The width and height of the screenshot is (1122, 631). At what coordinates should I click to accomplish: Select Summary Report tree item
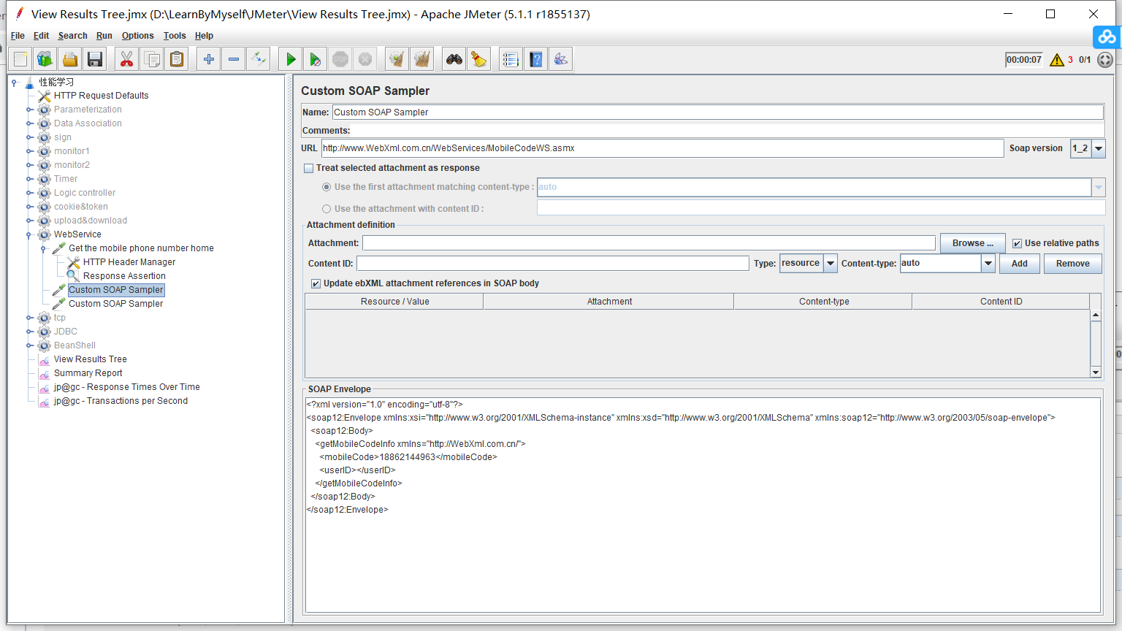pos(88,373)
